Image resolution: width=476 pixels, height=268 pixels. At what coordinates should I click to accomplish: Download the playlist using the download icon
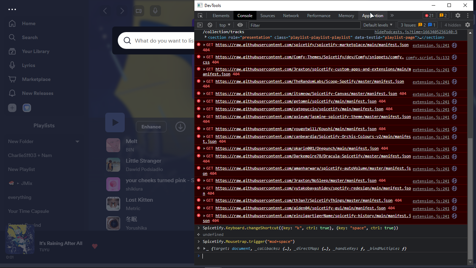[x=181, y=127]
